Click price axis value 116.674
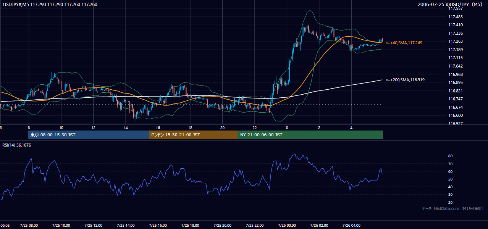Image resolution: width=488 pixels, height=229 pixels. (456, 107)
